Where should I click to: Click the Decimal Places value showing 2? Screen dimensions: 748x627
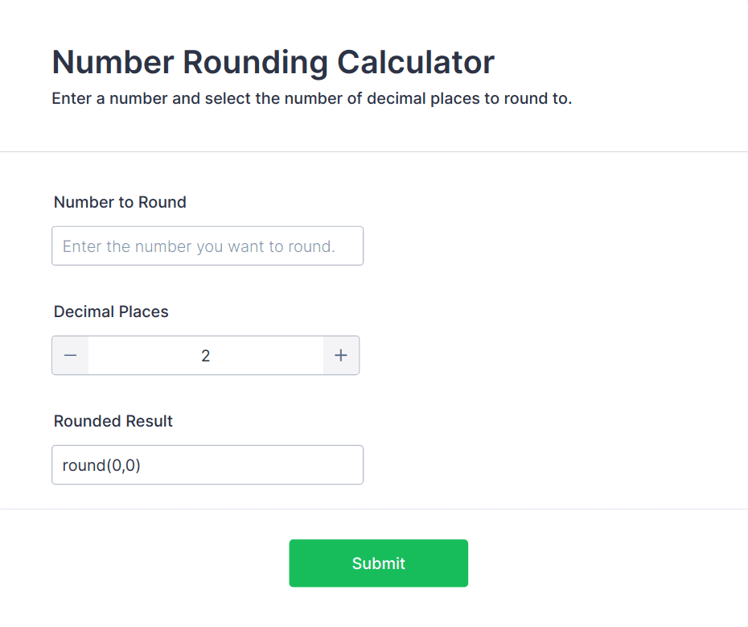pos(206,356)
